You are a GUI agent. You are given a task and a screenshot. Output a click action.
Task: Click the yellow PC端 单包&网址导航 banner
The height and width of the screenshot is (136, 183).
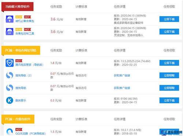pyautogui.click(x=21, y=50)
